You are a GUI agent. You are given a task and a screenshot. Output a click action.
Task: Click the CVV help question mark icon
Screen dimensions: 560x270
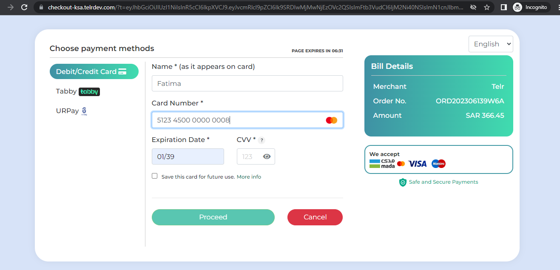[x=262, y=140]
